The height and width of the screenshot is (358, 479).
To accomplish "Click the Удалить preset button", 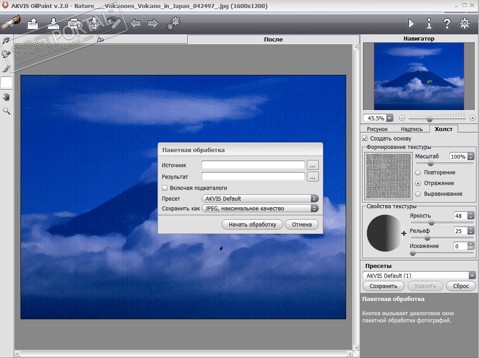I will pos(425,286).
